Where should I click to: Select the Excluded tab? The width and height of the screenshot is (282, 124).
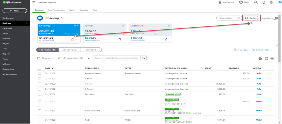(91, 50)
